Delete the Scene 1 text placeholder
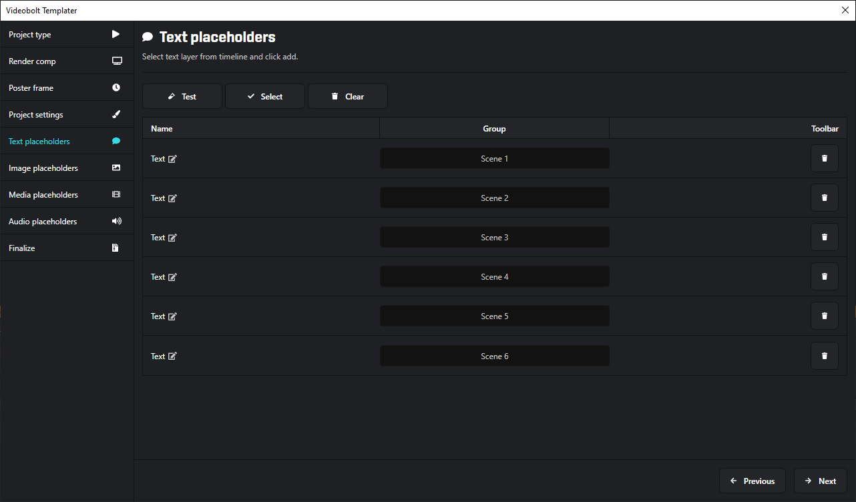The height and width of the screenshot is (502, 856). pos(824,159)
